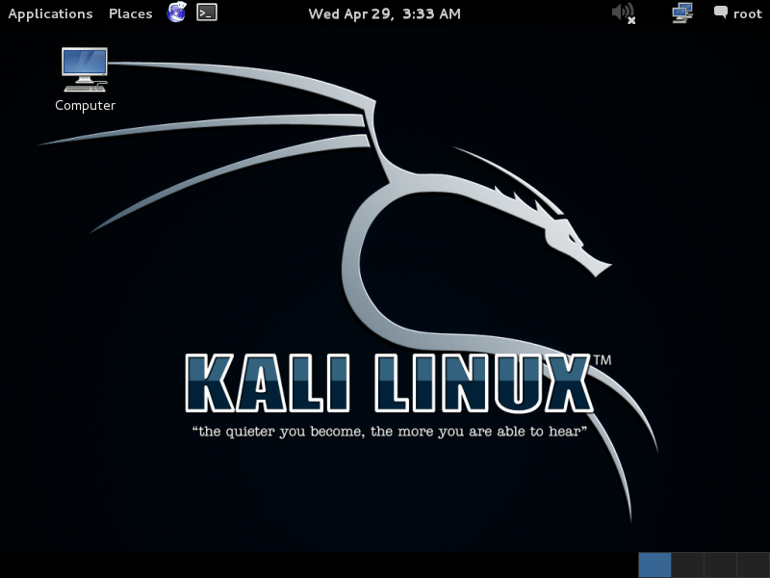This screenshot has height=578, width=770.
Task: Switch to the fourth workspace
Action: click(x=753, y=565)
